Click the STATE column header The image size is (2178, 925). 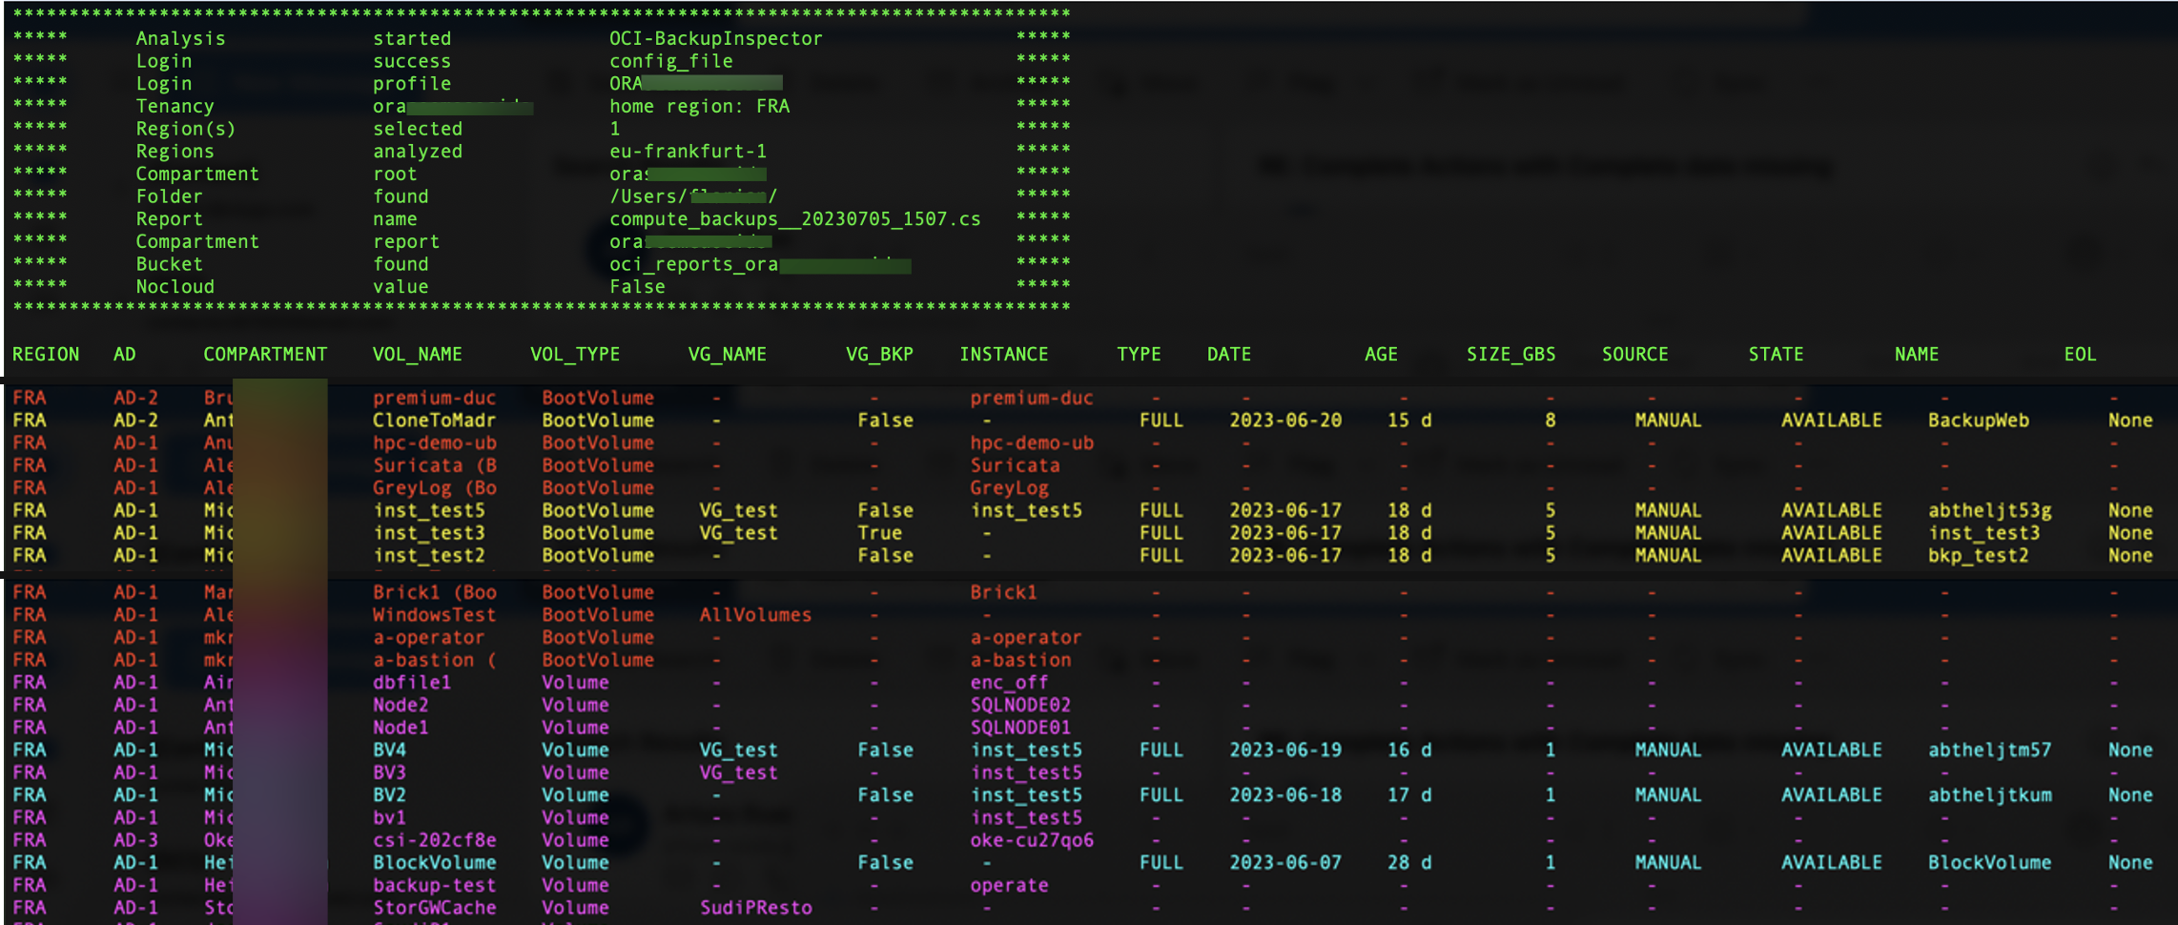pos(1776,354)
